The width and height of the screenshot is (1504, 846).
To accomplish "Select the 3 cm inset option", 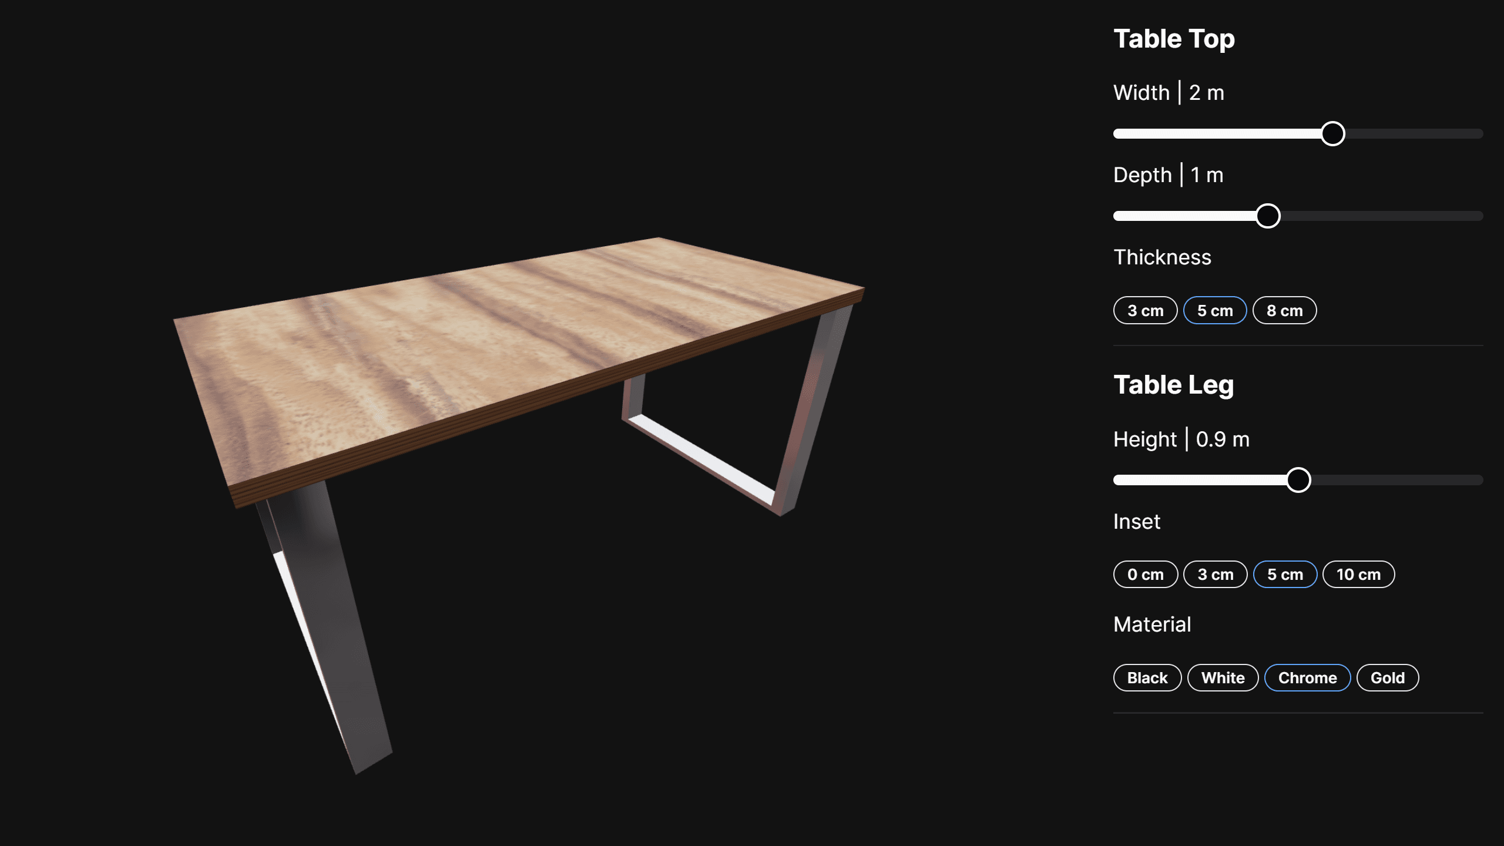I will tap(1215, 575).
